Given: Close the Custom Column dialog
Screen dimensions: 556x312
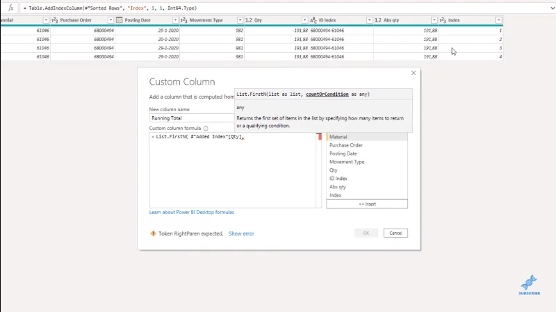Looking at the screenshot, I should click(414, 73).
